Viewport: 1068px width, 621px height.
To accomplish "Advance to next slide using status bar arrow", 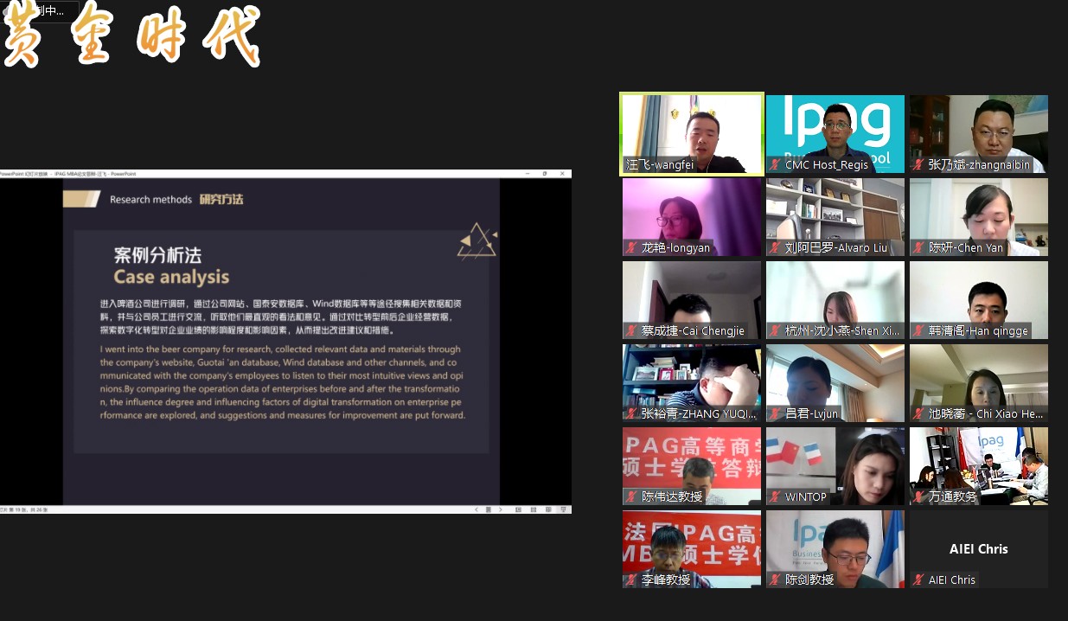I will [x=500, y=510].
